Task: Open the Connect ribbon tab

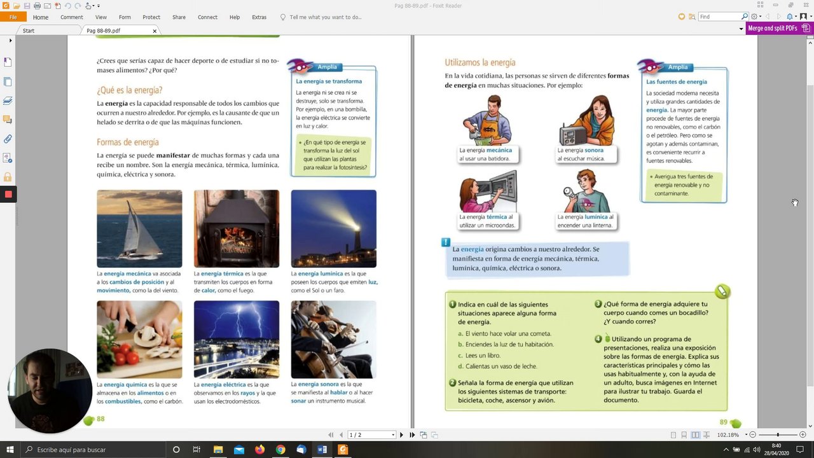Action: point(207,17)
